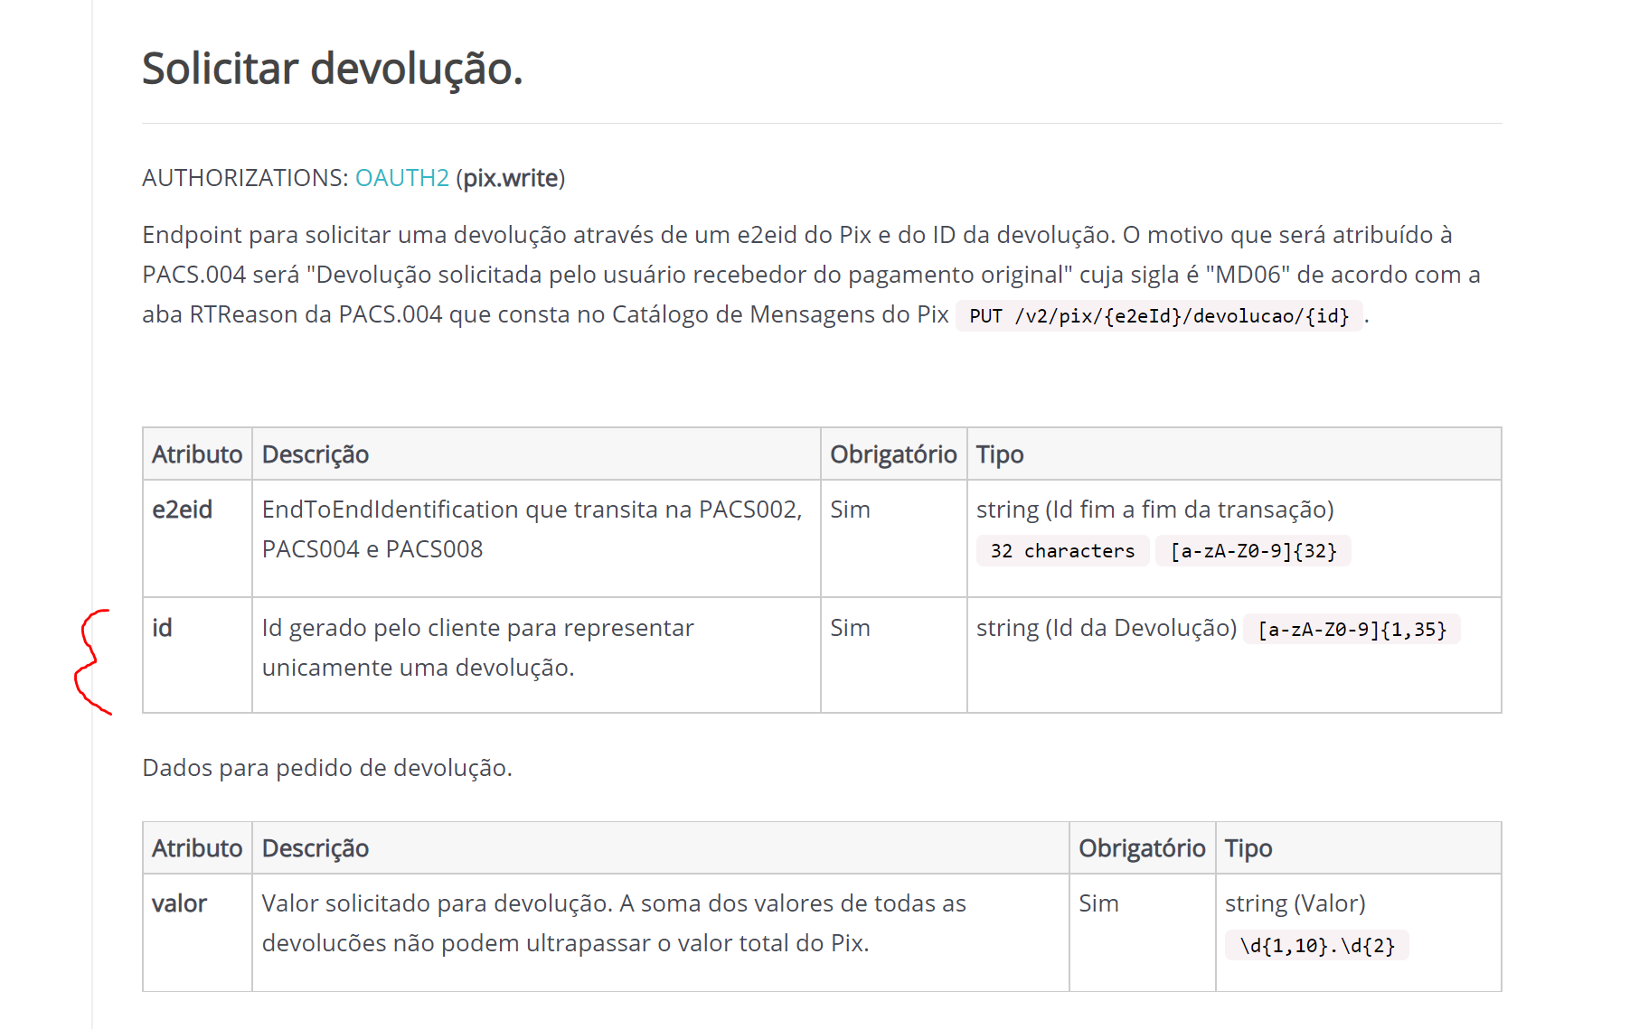The height and width of the screenshot is (1029, 1639).
Task: Select the '32 characters' code badge
Action: 1062,551
